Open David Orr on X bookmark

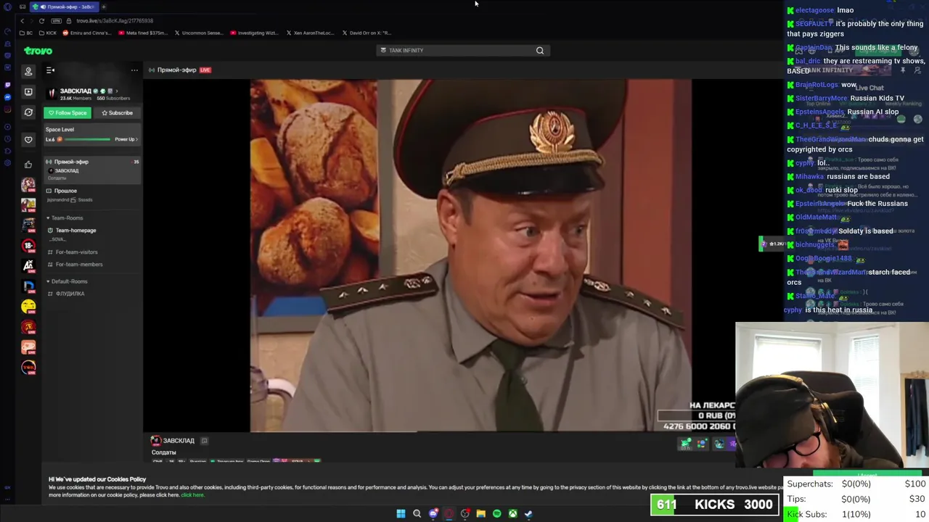(x=367, y=33)
